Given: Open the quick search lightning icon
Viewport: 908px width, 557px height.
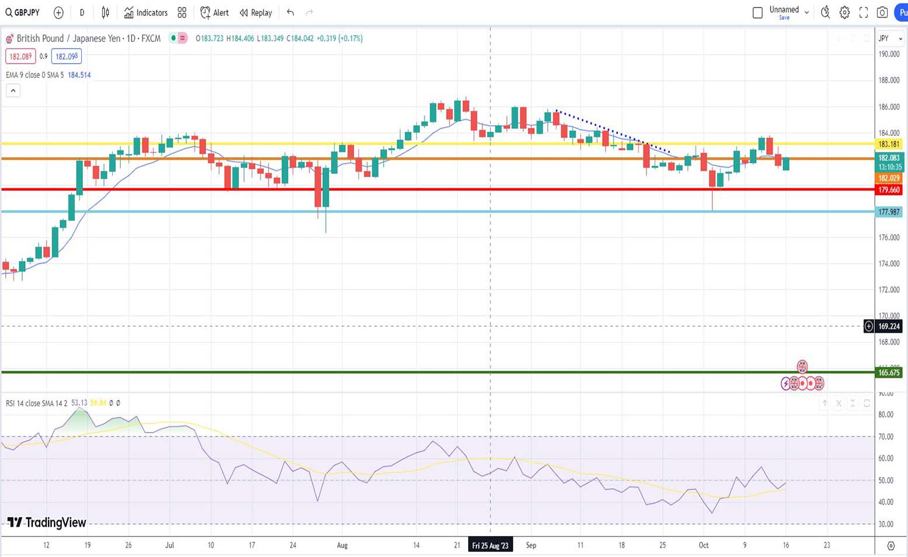Looking at the screenshot, I should pyautogui.click(x=825, y=12).
